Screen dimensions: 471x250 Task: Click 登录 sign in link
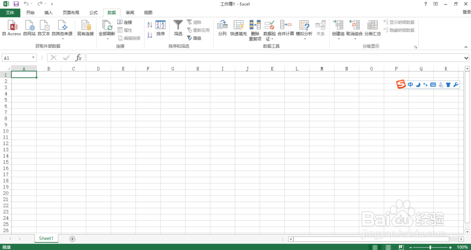pos(466,12)
